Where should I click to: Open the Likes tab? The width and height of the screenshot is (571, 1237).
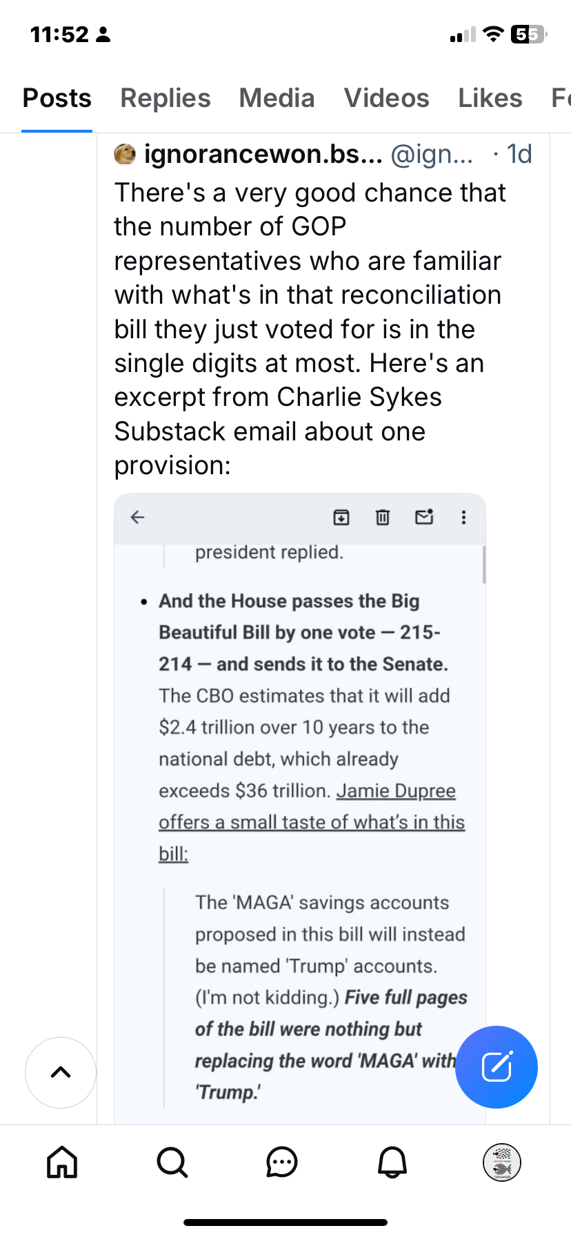pos(490,98)
